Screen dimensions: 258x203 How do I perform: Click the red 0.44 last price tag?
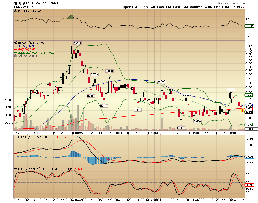pos(248,112)
